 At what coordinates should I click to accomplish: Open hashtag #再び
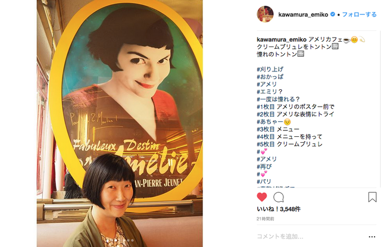coord(264,167)
